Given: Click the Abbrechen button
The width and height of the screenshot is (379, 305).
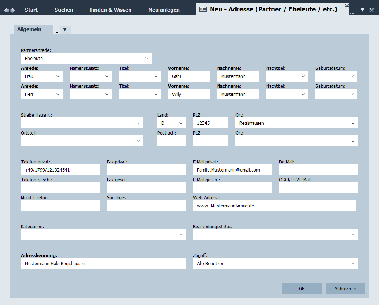Looking at the screenshot, I should coord(345,289).
